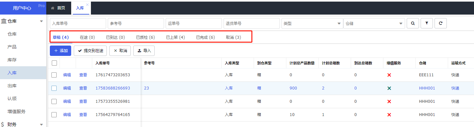
Task: Click planned quantity value 900
Action: (x=293, y=88)
